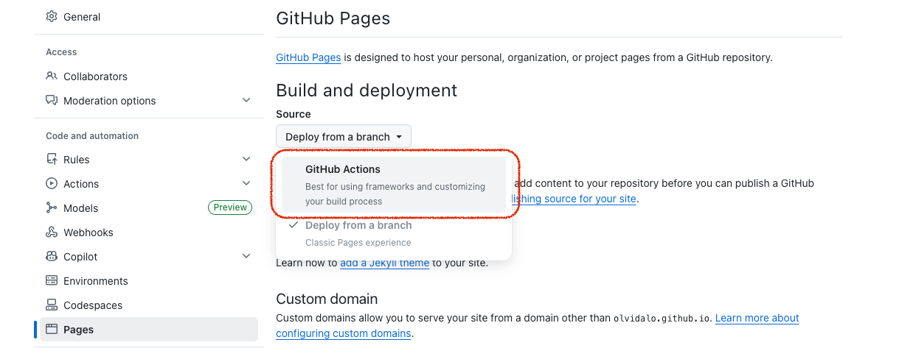Open the Pages settings tab
The width and height of the screenshot is (913, 348).
[x=78, y=330]
